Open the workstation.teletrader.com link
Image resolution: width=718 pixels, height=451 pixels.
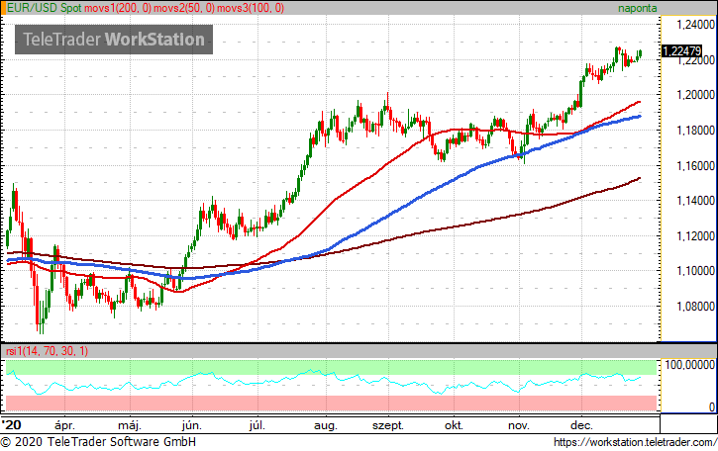[x=635, y=442]
